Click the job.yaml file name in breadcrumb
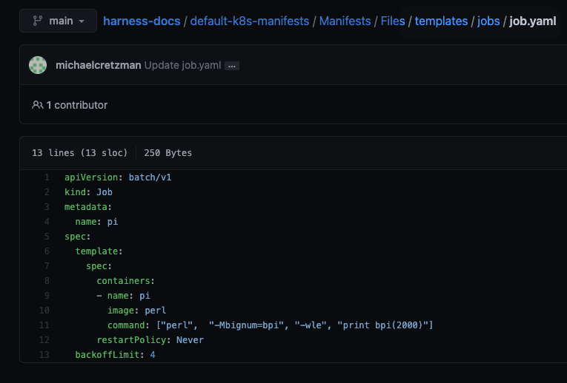Screen dimensions: 567x383 tap(533, 21)
